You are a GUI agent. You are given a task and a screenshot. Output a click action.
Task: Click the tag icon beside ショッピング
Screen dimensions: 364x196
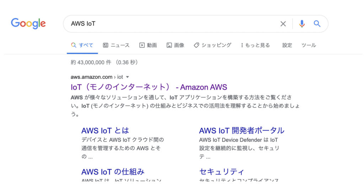coord(196,45)
